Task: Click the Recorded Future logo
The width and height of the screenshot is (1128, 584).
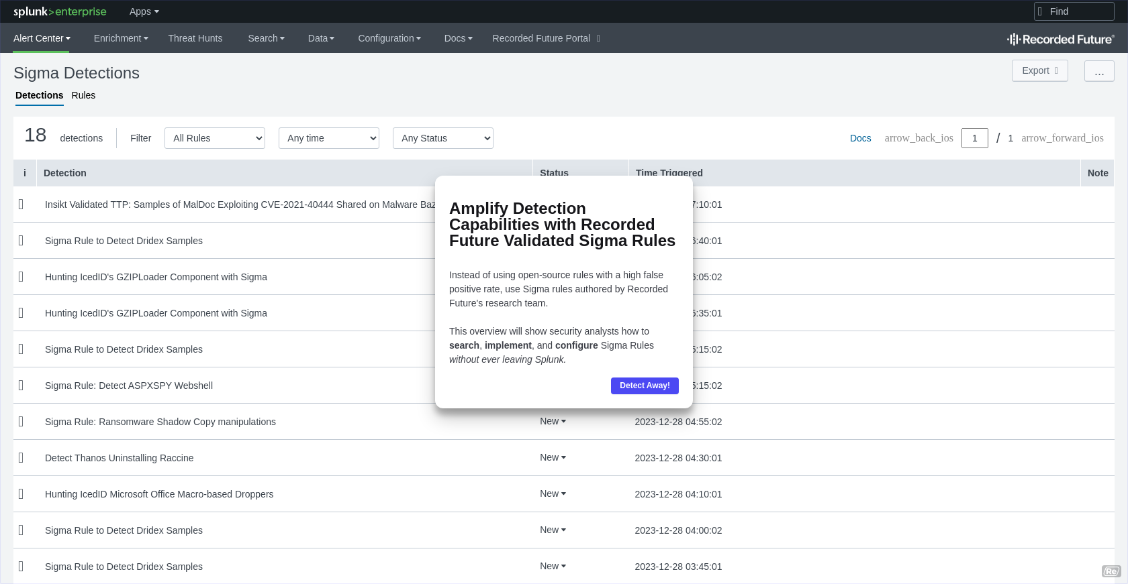Action: pos(1060,39)
